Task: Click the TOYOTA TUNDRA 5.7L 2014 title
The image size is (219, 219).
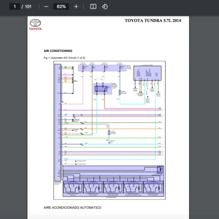Action: click(x=153, y=20)
